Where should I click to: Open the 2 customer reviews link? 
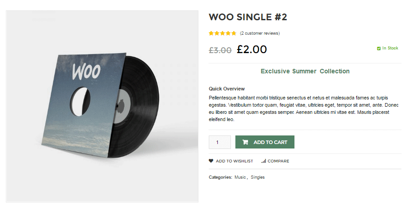click(260, 33)
